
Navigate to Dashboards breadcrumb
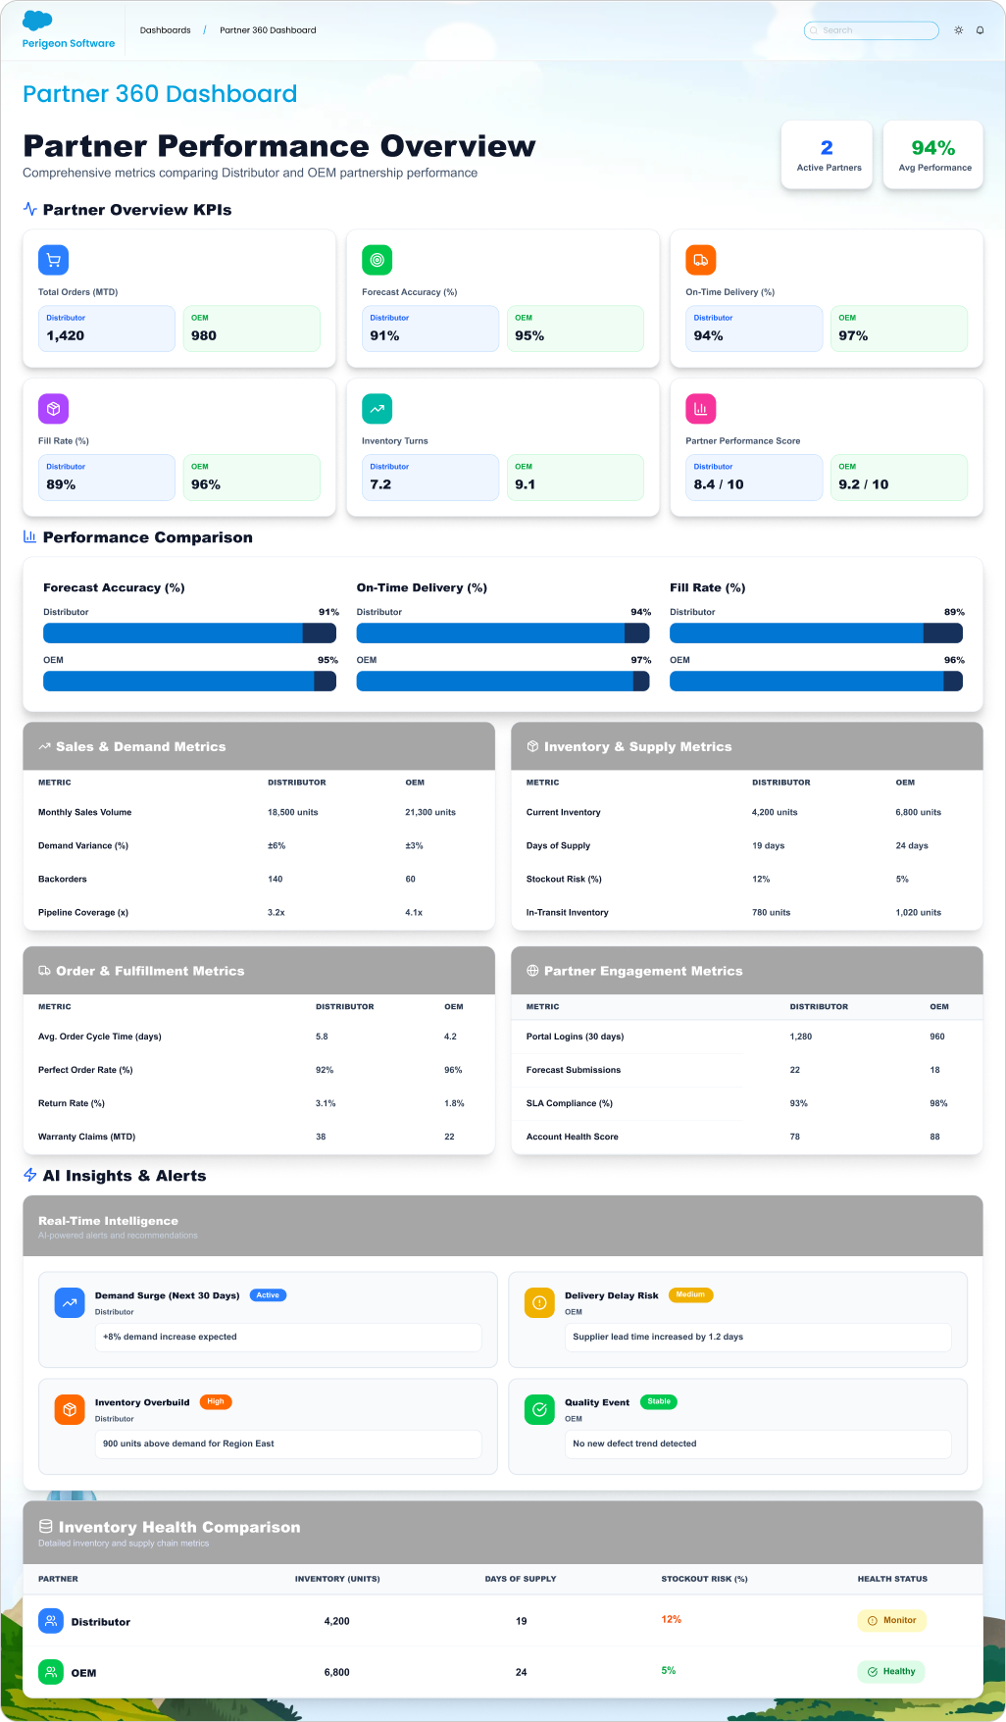(x=165, y=30)
